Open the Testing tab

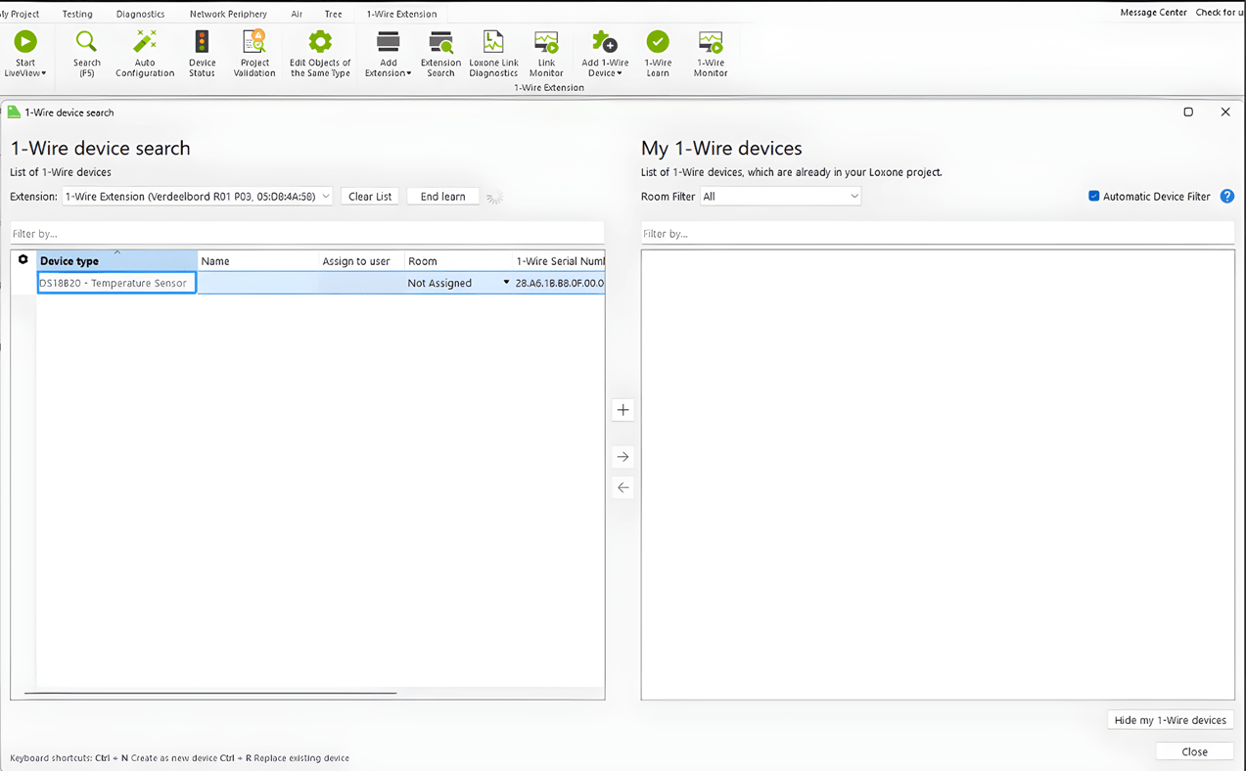[77, 14]
